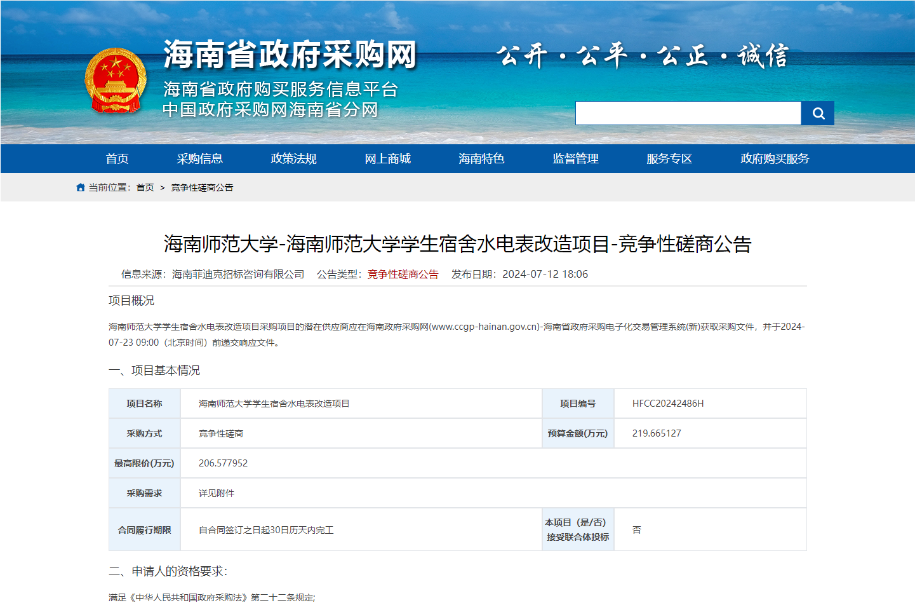
Task: Click the 二、申请人的资格要求 heading
Action: tap(168, 571)
